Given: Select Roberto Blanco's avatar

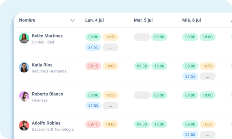Looking at the screenshot, I should [x=24, y=96].
